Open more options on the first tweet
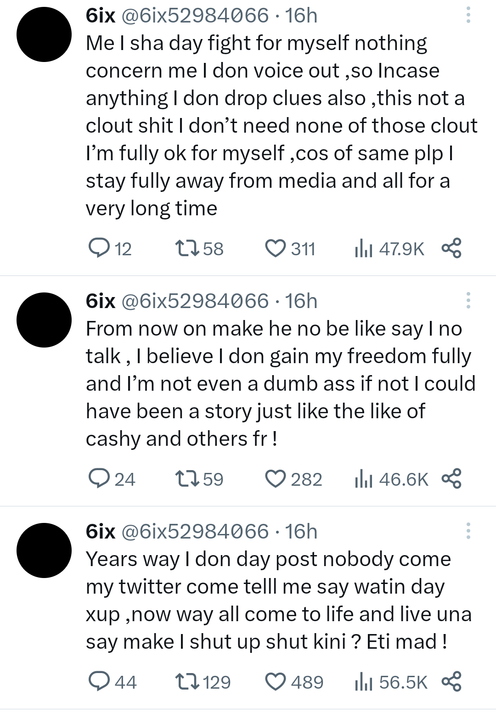The width and height of the screenshot is (496, 713). pyautogui.click(x=468, y=15)
